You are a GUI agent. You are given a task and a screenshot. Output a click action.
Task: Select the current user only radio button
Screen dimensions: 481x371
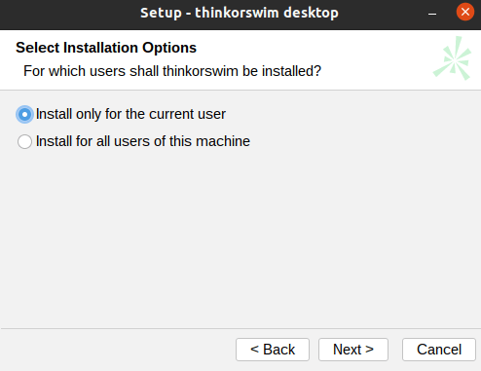tap(24, 114)
